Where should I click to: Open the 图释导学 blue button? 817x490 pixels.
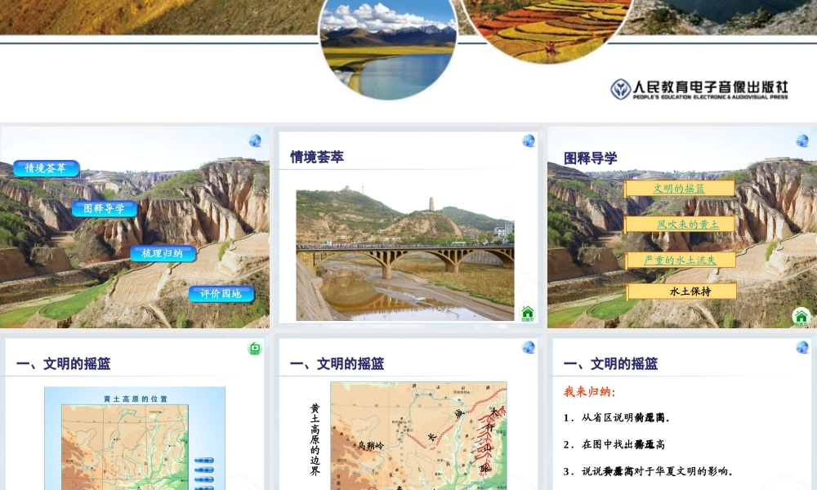[x=105, y=209]
